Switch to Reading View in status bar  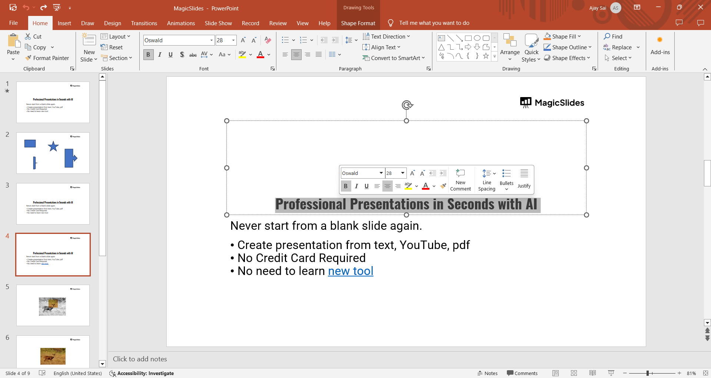coord(592,373)
